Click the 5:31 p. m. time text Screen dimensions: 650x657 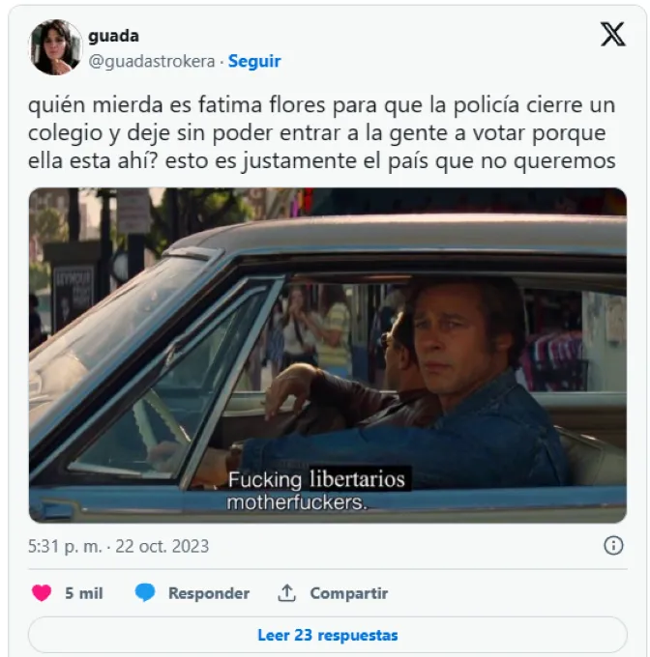[65, 547]
